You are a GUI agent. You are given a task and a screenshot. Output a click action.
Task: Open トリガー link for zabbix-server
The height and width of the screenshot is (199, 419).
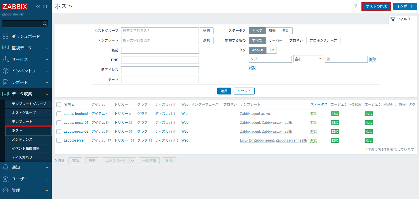[x=121, y=140]
